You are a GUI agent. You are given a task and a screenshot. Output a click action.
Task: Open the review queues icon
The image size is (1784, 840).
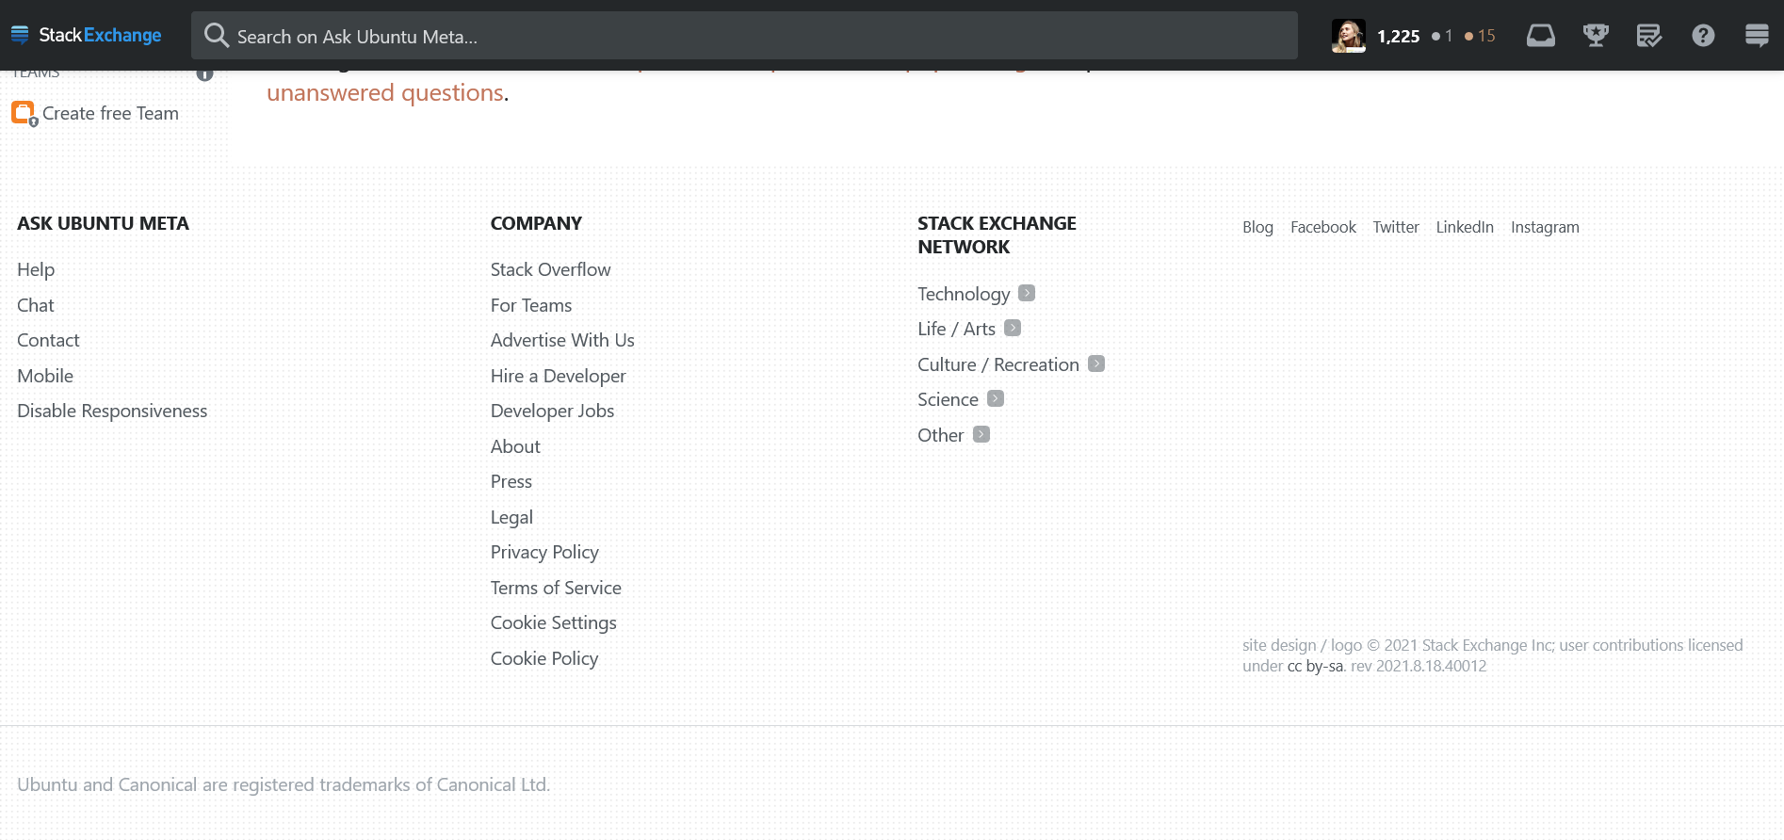pos(1649,36)
